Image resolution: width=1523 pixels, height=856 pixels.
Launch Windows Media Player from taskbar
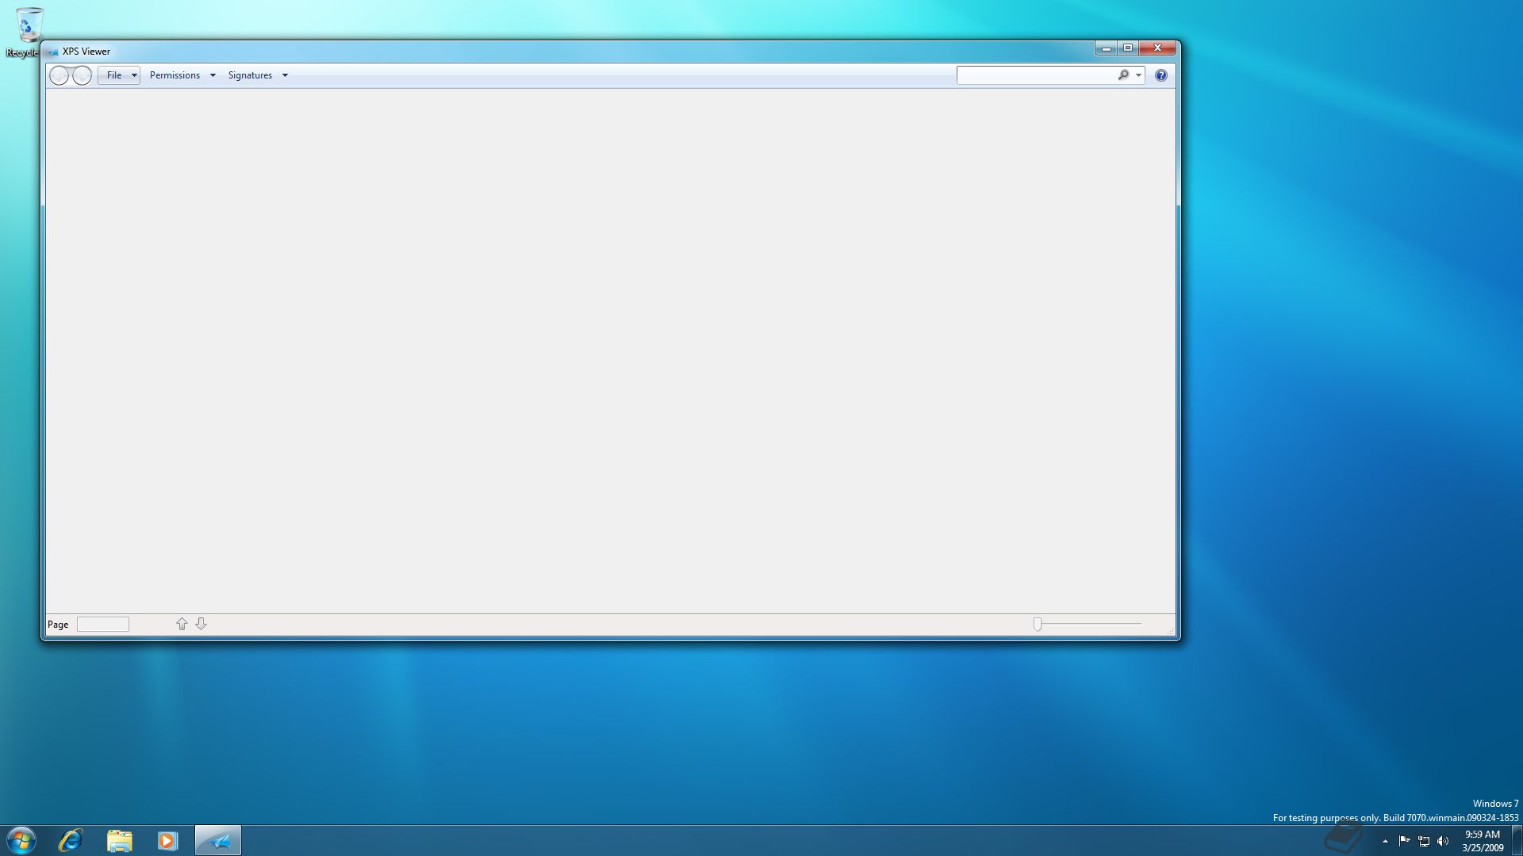pos(167,840)
